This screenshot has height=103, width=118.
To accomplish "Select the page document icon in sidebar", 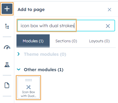I will pyautogui.click(x=7, y=85).
